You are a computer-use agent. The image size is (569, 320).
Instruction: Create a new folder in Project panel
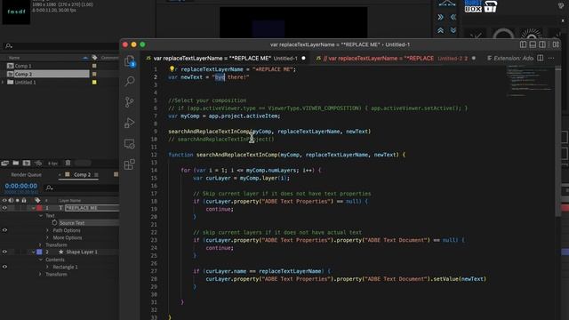pyautogui.click(x=16, y=164)
